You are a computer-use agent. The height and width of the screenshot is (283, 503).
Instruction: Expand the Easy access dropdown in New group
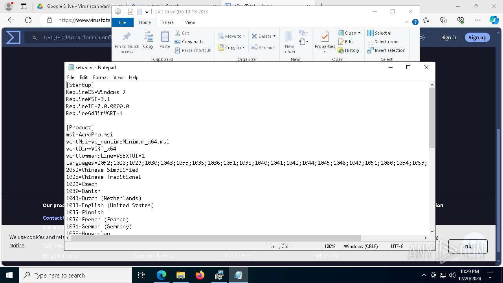[303, 41]
